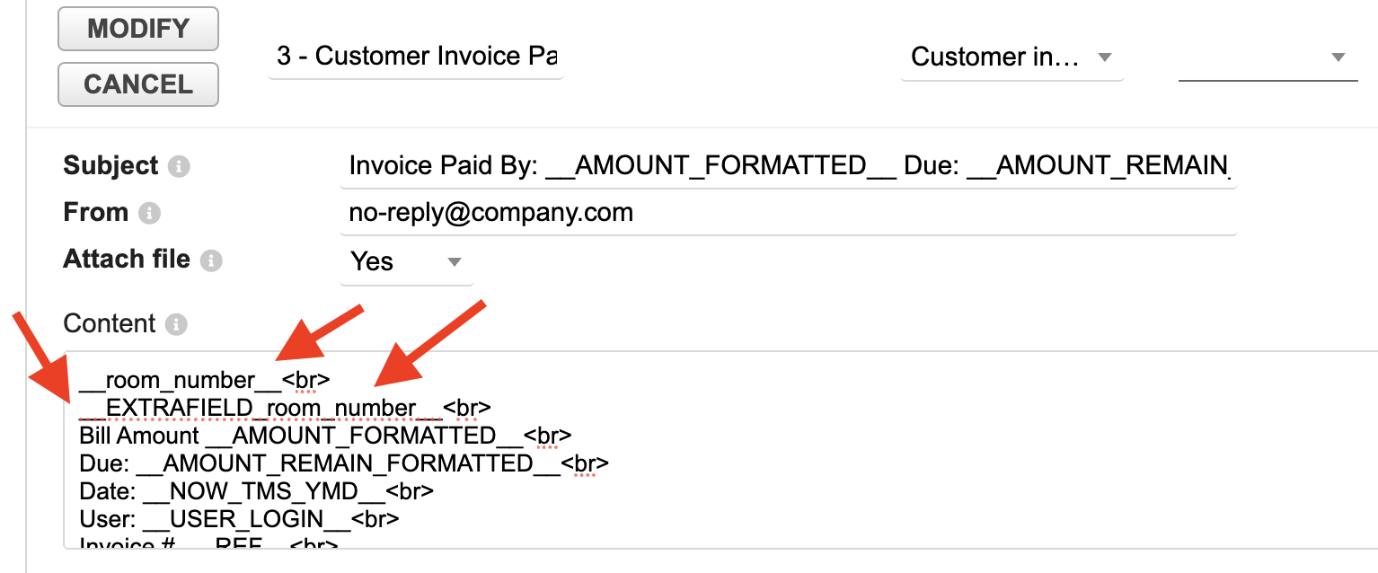Focus the '3 - Customer Invoice' template name field
This screenshot has width=1378, height=573.
click(416, 57)
